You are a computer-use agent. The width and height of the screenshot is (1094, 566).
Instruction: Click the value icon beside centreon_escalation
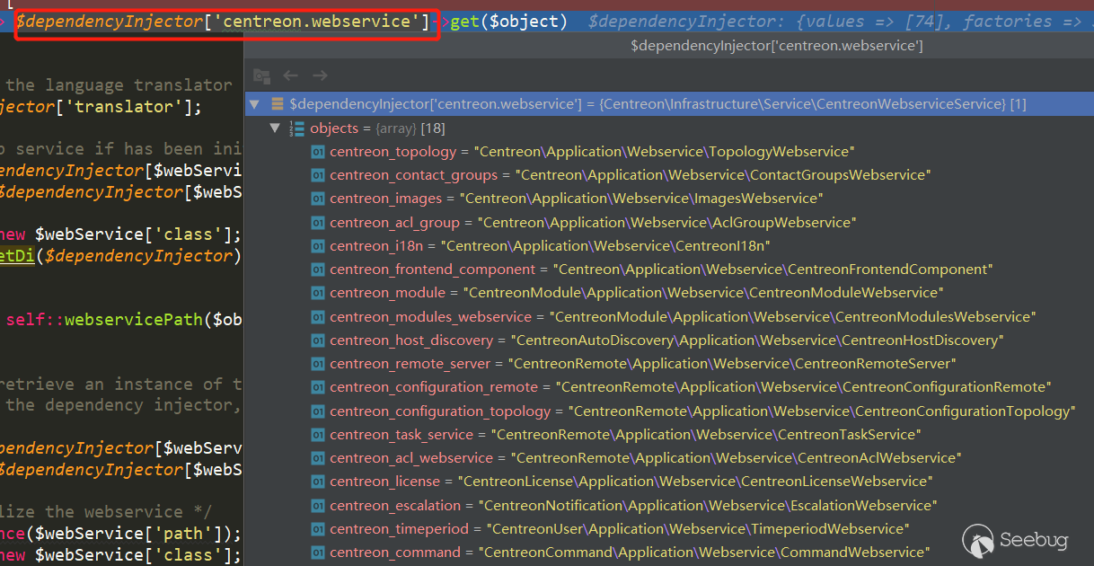[x=317, y=506]
